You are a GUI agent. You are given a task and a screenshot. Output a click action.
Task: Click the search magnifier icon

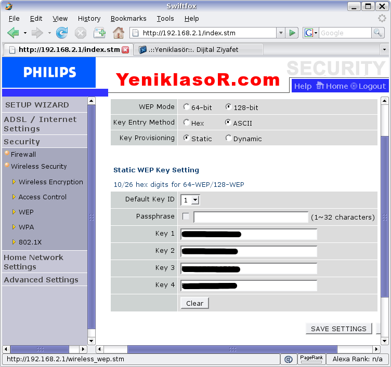point(378,33)
